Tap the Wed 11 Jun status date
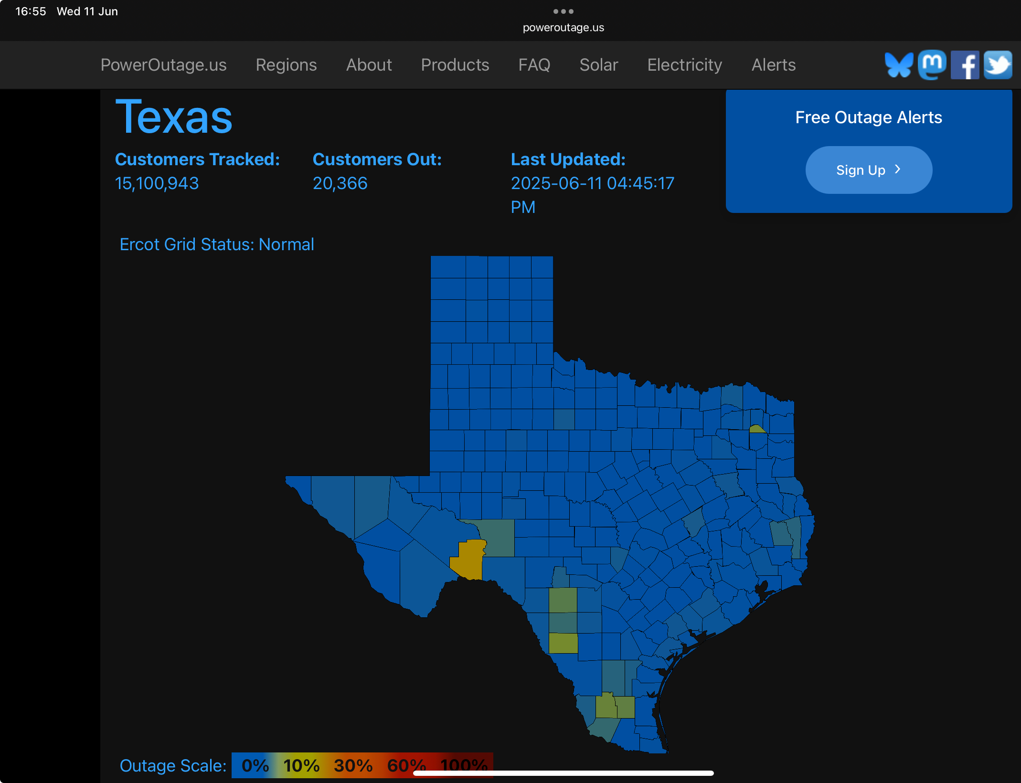Image resolution: width=1021 pixels, height=783 pixels. (x=87, y=11)
